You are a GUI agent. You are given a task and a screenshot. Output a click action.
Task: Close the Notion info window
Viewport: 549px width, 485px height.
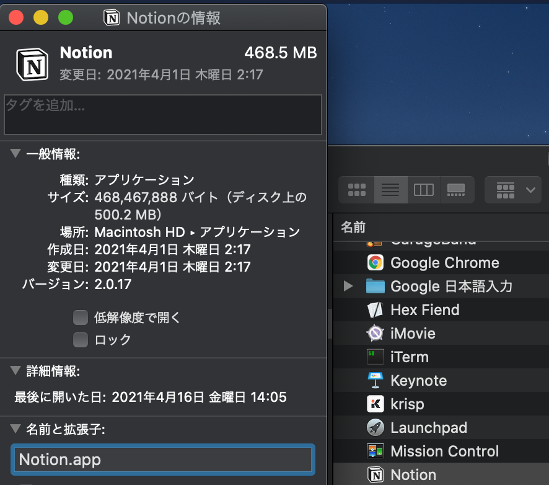(16, 17)
